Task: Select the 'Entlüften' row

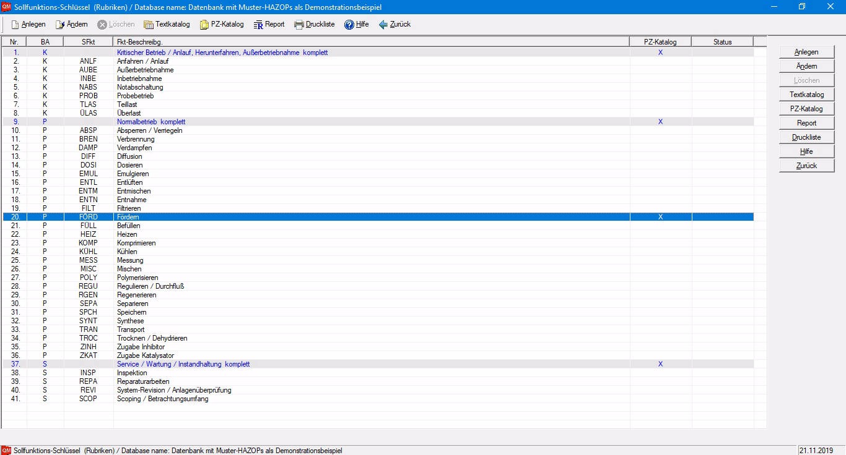Action: coord(378,182)
